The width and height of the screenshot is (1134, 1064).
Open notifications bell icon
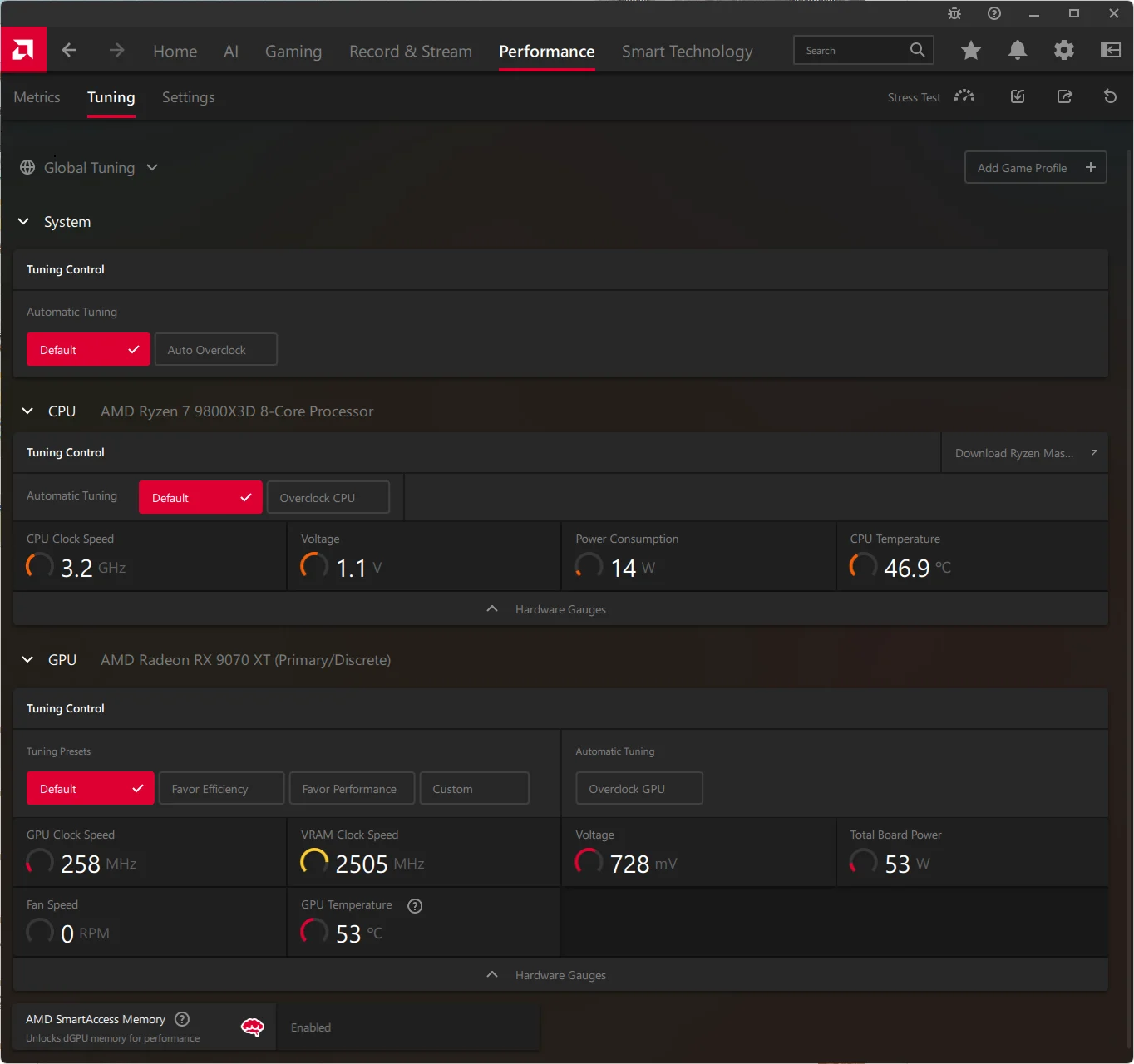tap(1017, 51)
